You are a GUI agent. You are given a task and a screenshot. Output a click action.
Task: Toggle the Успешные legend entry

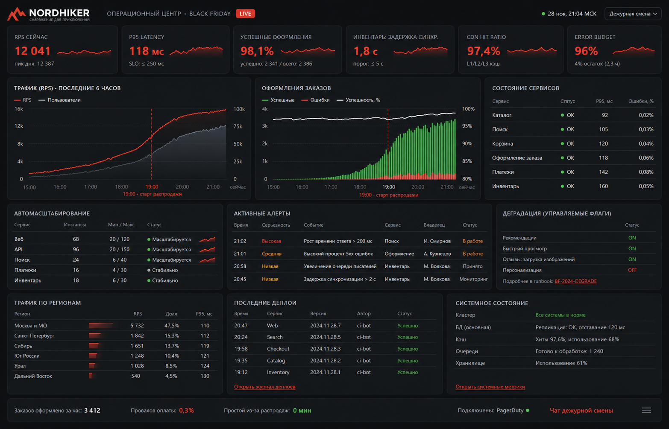278,100
